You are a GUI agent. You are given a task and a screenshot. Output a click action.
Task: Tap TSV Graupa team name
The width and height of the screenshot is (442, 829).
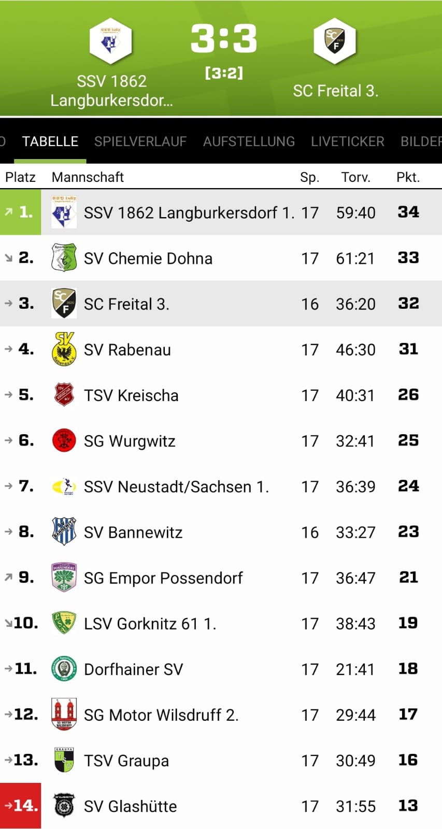click(126, 761)
